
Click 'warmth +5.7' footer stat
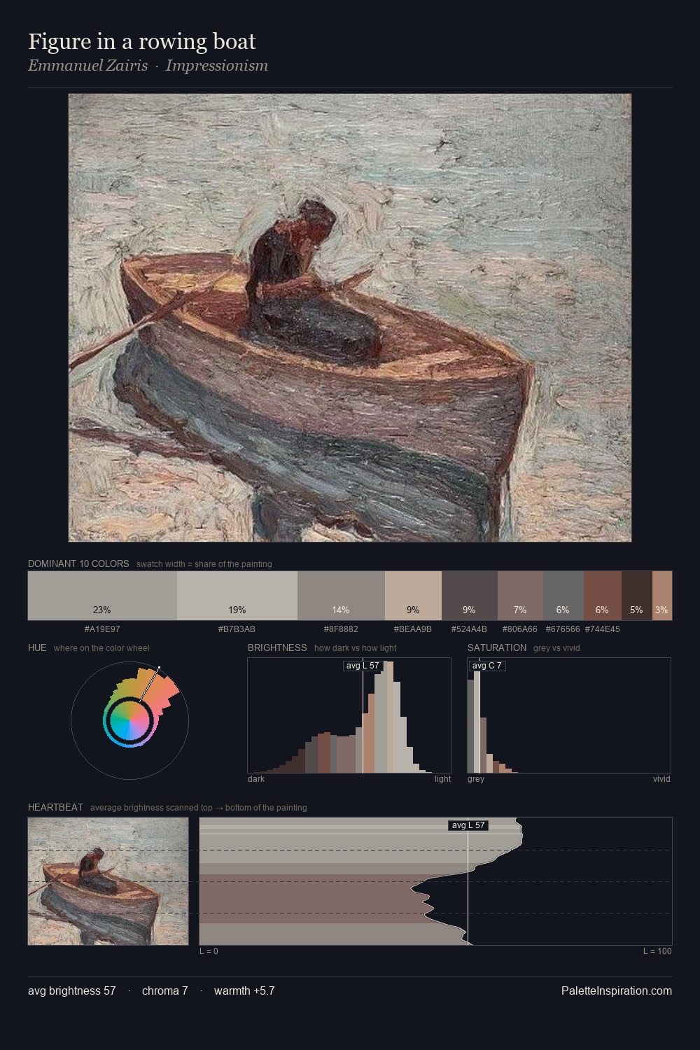244,990
